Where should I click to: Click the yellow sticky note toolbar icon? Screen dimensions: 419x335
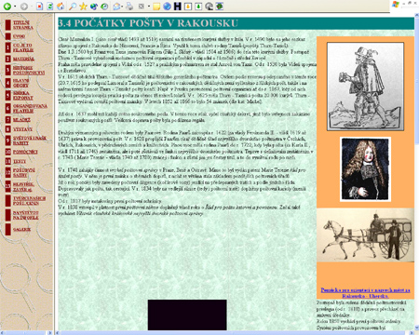tap(156, 7)
